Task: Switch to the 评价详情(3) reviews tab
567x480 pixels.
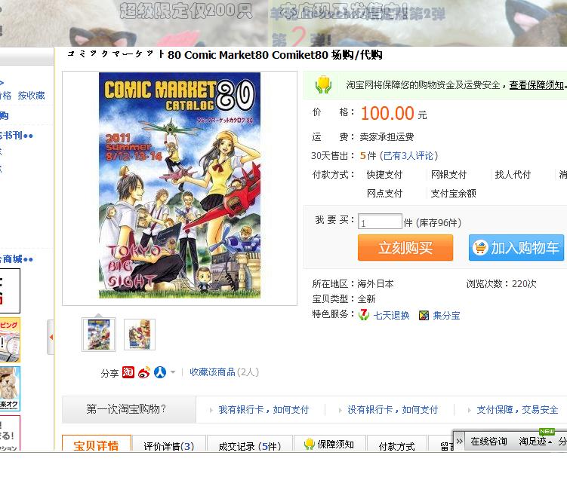Action: coord(169,446)
